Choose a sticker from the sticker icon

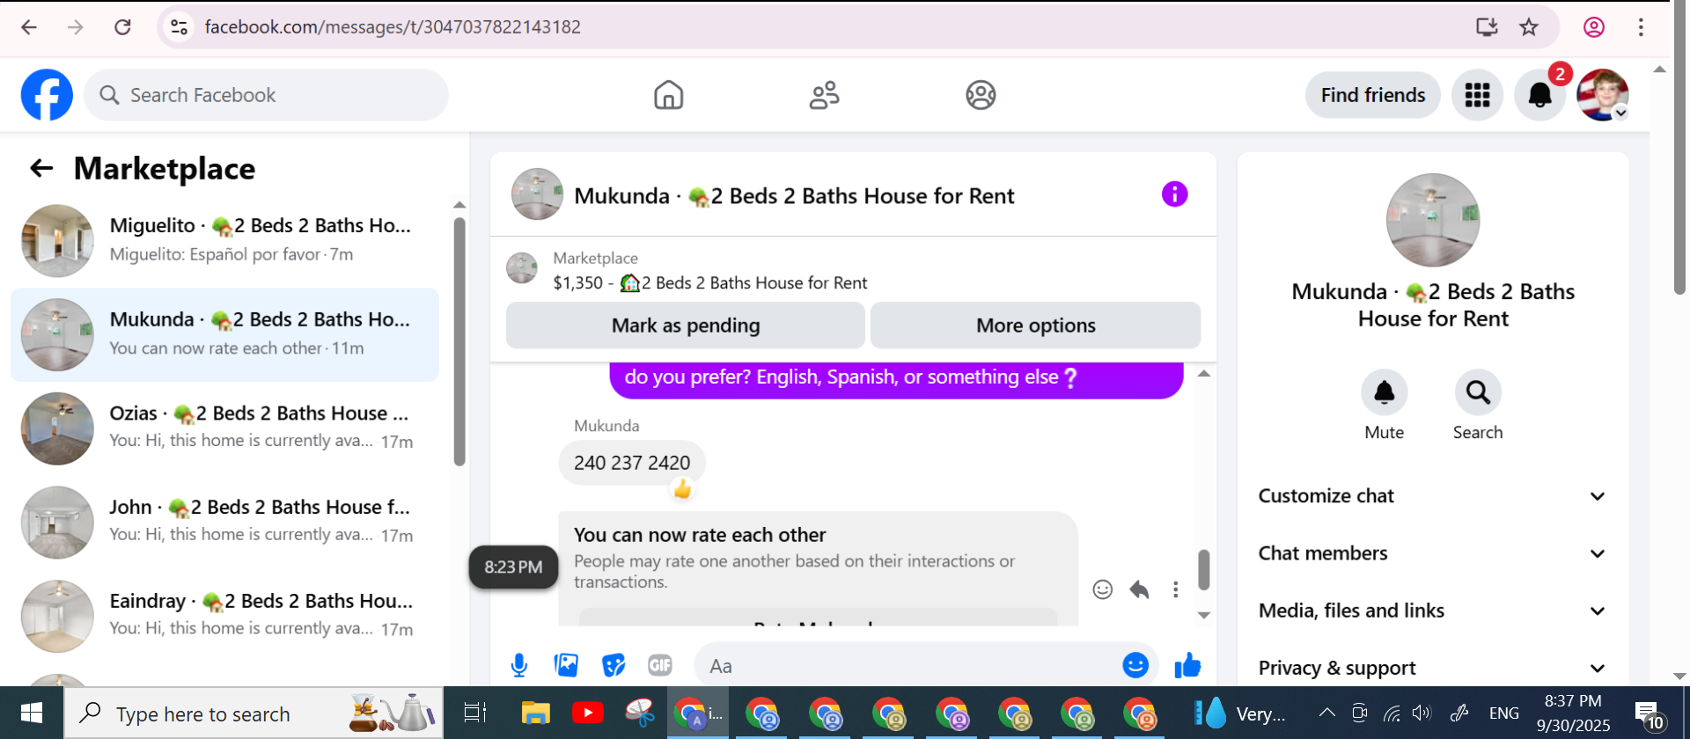point(614,666)
